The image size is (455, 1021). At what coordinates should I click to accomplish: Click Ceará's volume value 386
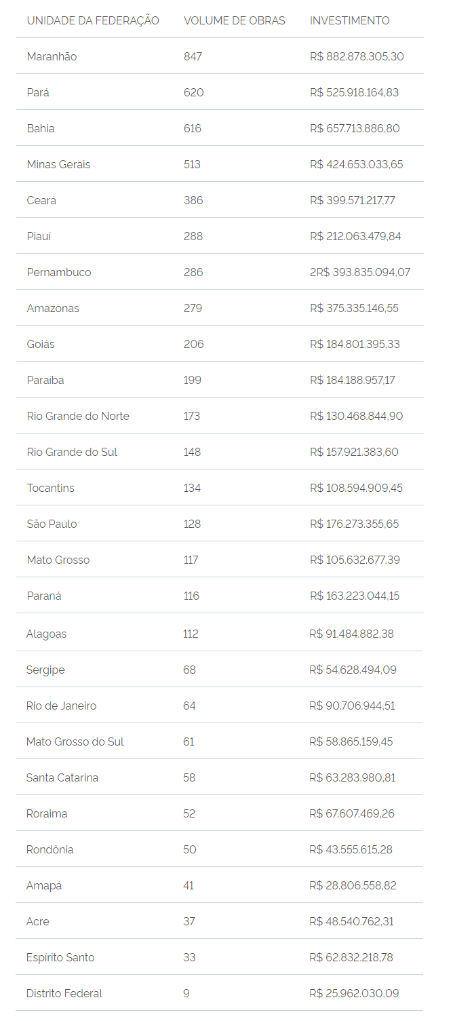click(x=193, y=200)
